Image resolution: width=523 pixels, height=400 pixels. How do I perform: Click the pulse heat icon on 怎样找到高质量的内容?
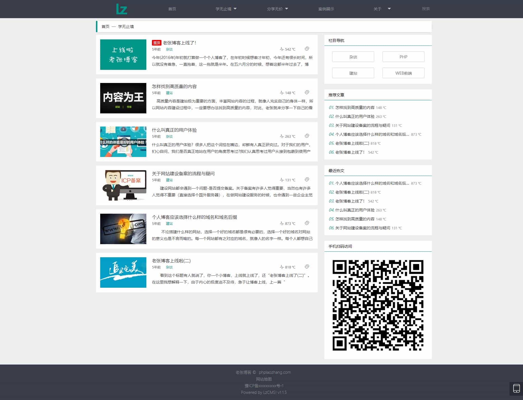tap(282, 92)
